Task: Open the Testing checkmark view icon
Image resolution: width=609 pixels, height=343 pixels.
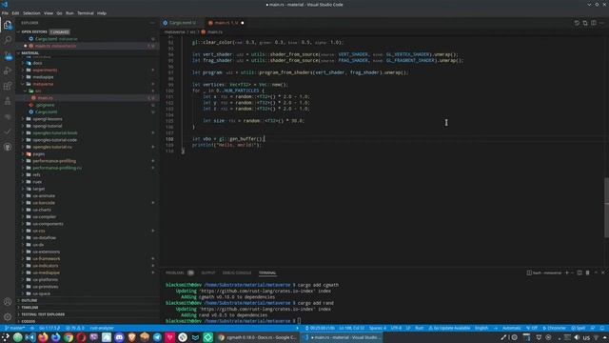Action: [8, 131]
